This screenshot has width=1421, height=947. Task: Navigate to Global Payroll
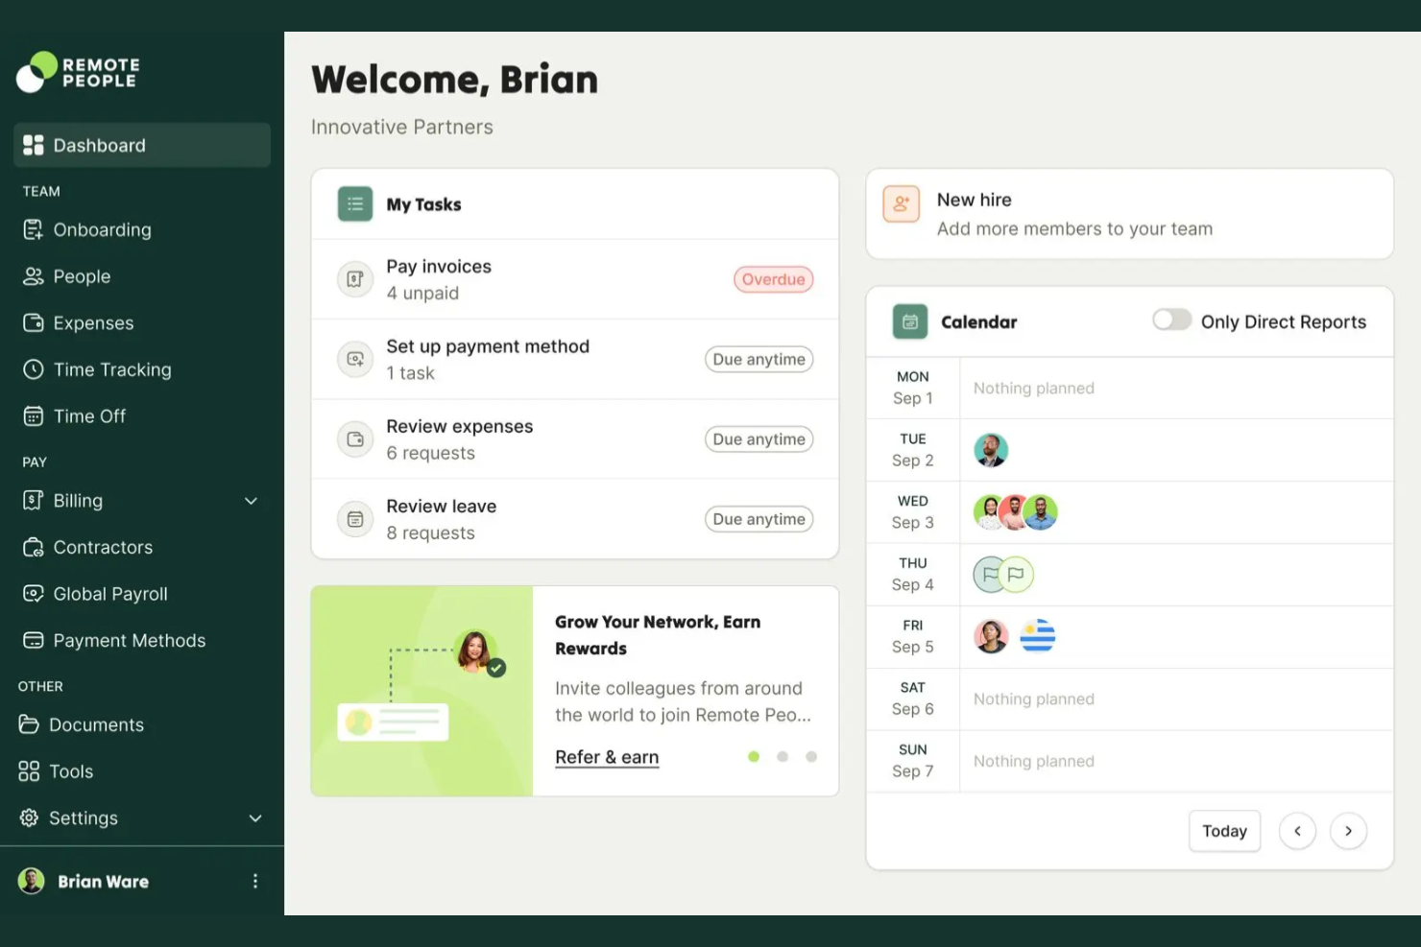click(x=109, y=594)
